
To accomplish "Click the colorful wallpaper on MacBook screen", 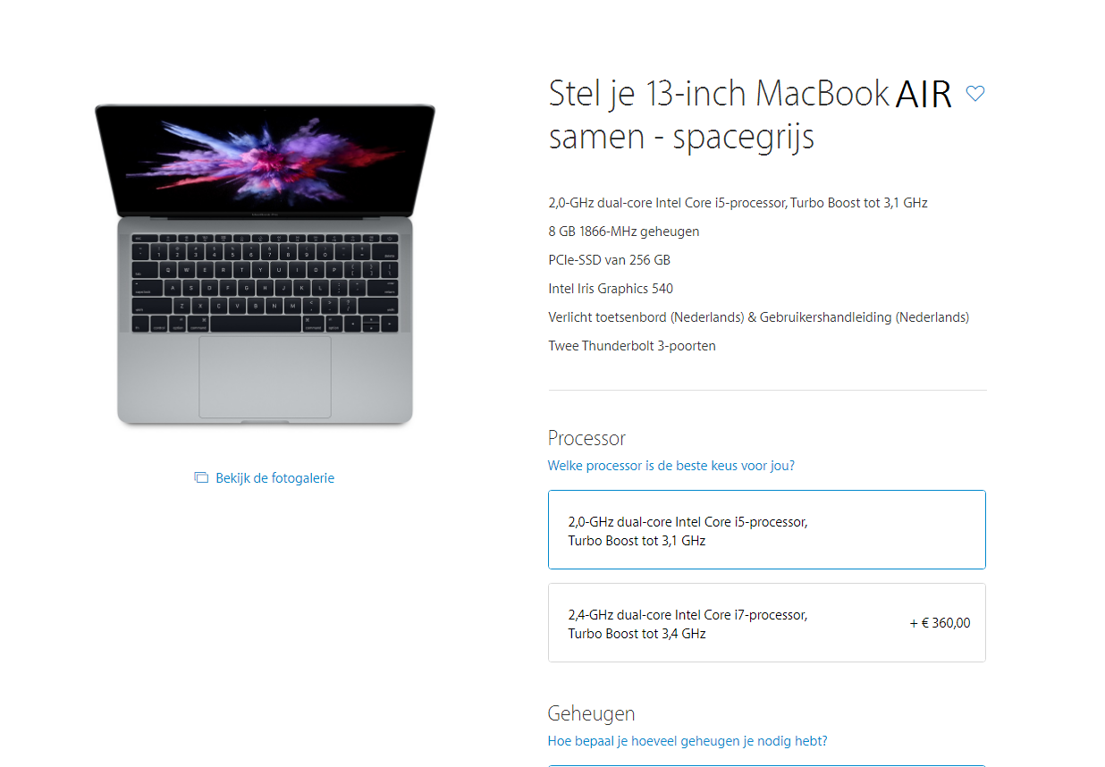I will click(266, 159).
